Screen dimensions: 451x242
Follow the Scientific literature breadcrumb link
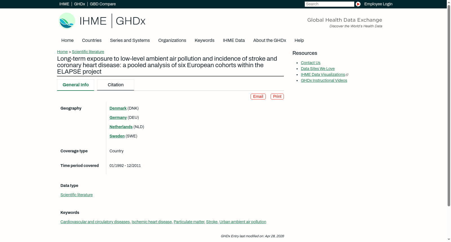pyautogui.click(x=88, y=52)
